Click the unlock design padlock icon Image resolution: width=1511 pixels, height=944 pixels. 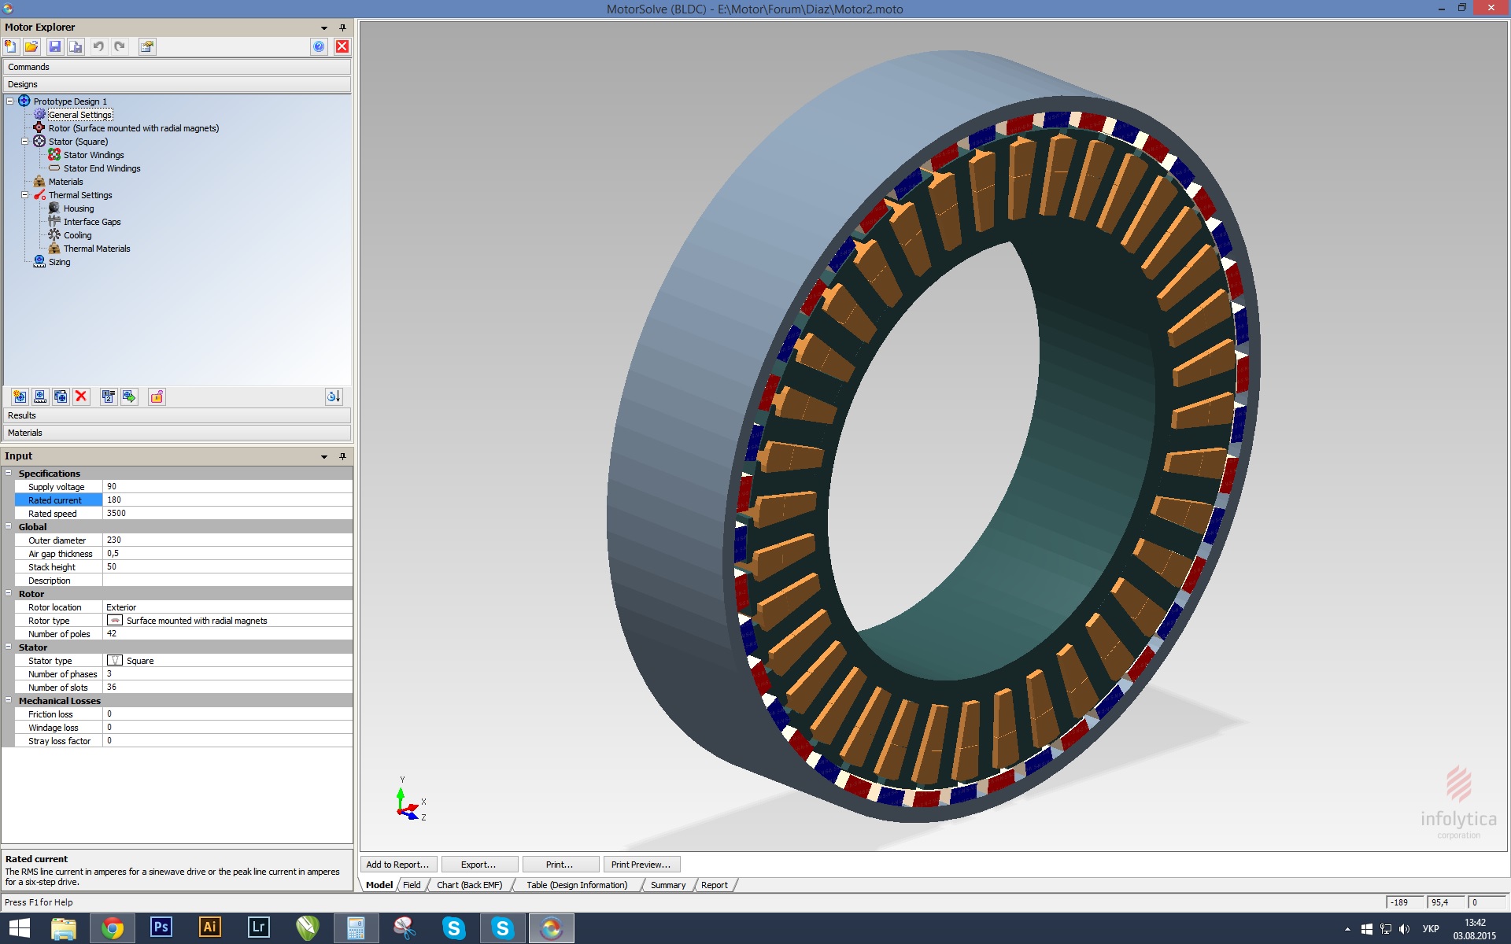click(x=157, y=396)
